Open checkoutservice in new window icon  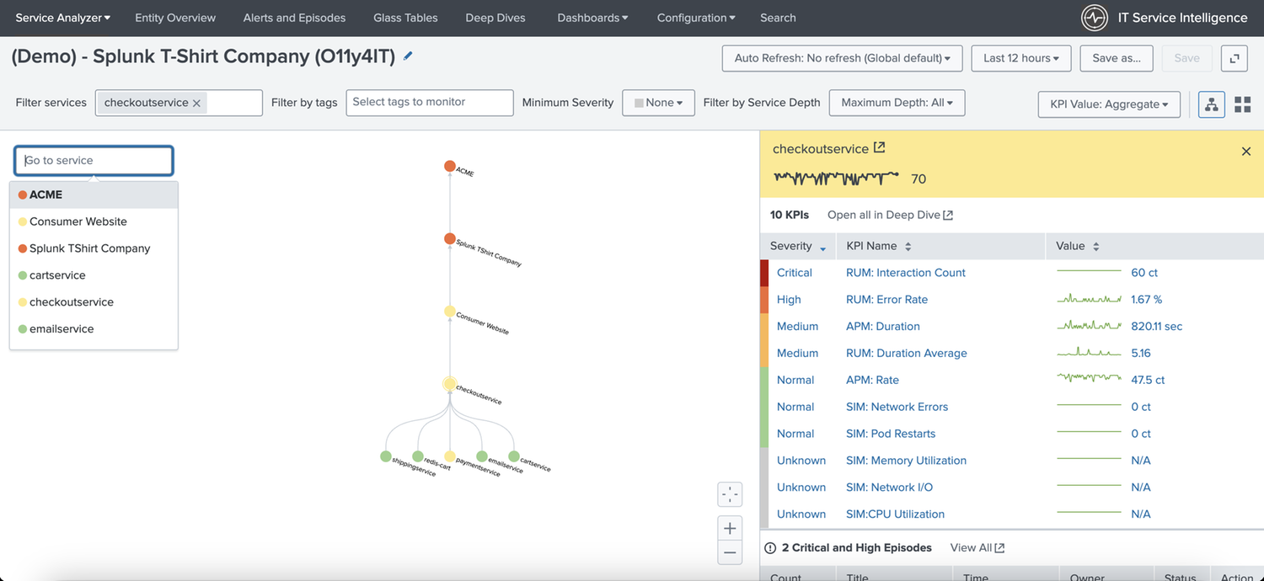click(x=880, y=148)
